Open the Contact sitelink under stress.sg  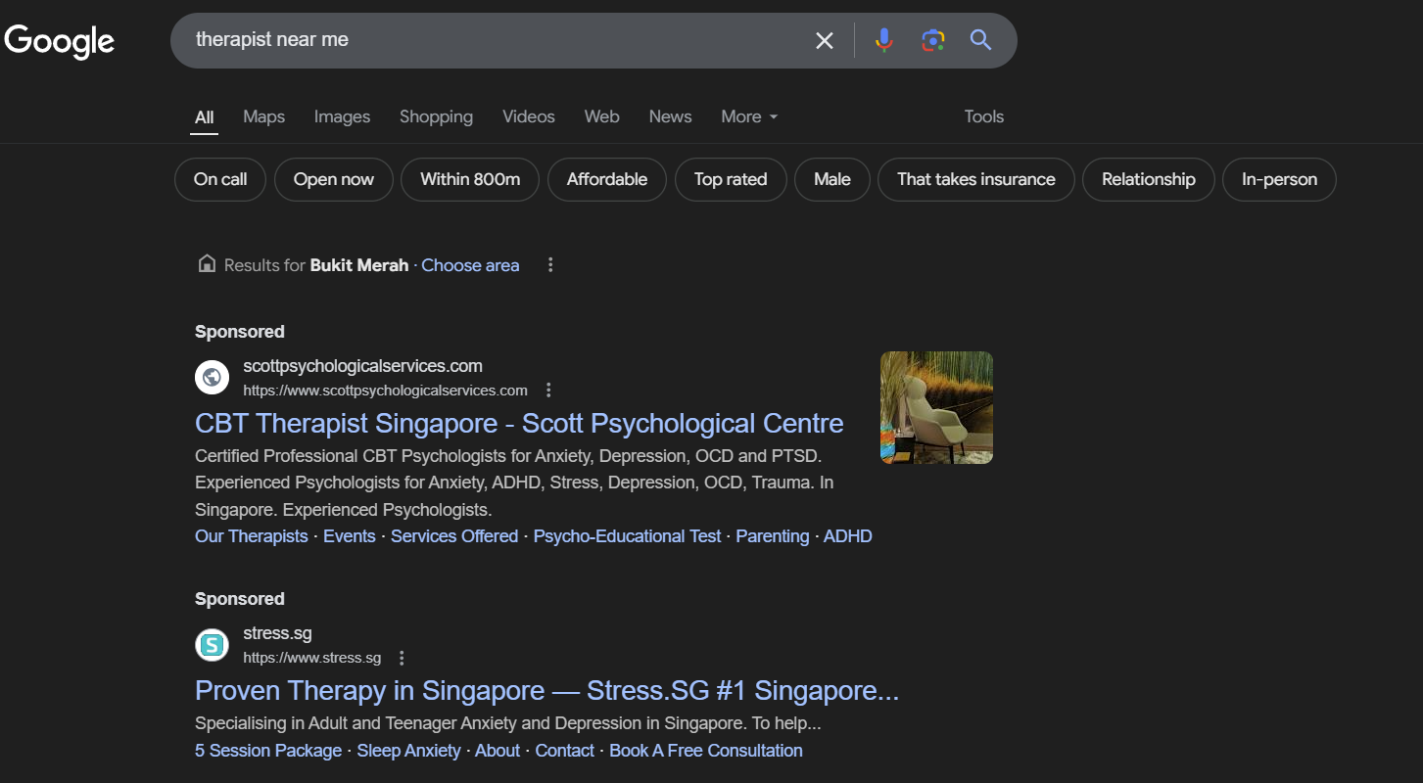(x=565, y=751)
